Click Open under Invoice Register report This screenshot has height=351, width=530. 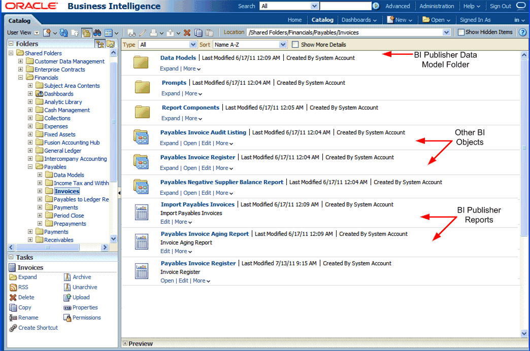tap(167, 280)
